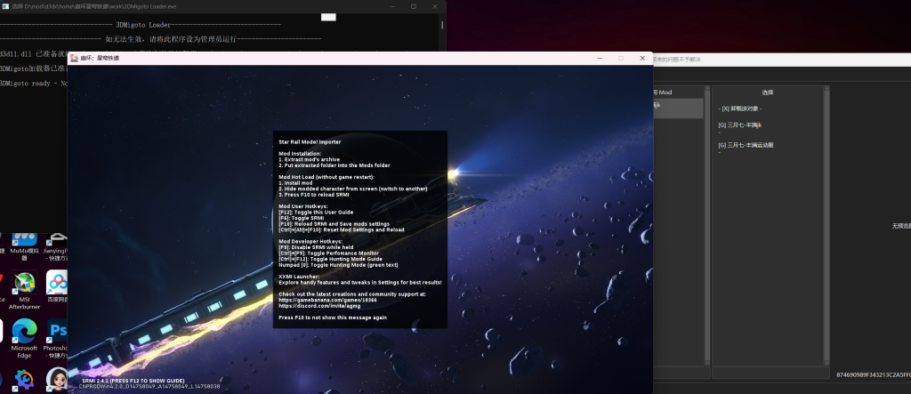Select the cartoon girl avatar desktop icon
The image size is (911, 394).
(x=56, y=379)
